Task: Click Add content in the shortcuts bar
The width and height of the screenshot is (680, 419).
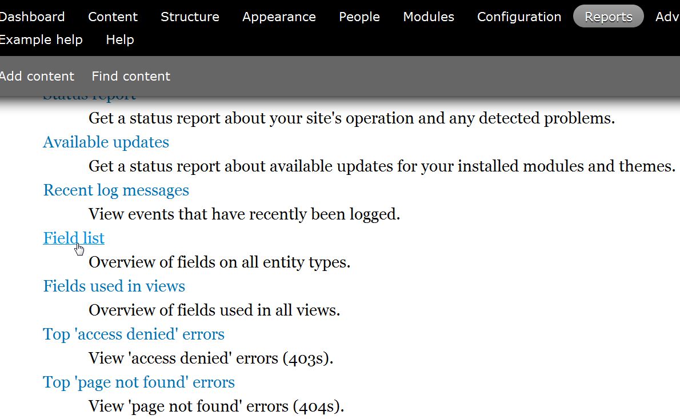Action: (37, 75)
